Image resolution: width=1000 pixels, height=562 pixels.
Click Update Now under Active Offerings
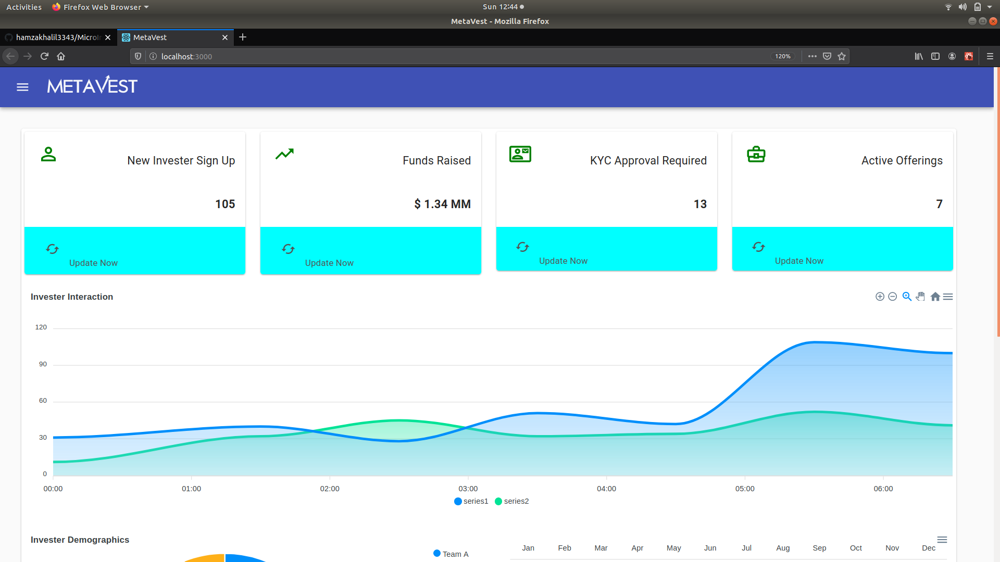pos(799,261)
